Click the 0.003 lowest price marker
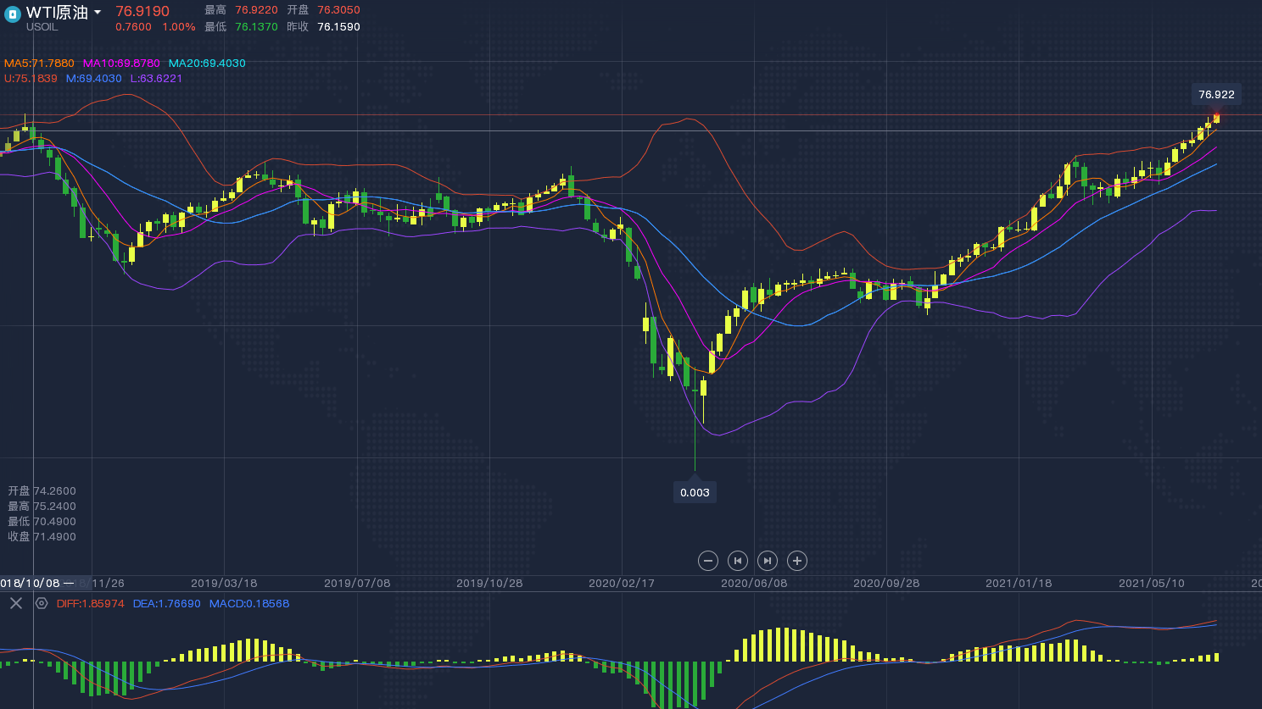The image size is (1262, 709). pos(695,493)
